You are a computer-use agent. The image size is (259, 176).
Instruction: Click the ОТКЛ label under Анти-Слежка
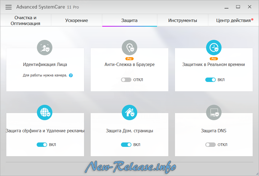(138, 80)
